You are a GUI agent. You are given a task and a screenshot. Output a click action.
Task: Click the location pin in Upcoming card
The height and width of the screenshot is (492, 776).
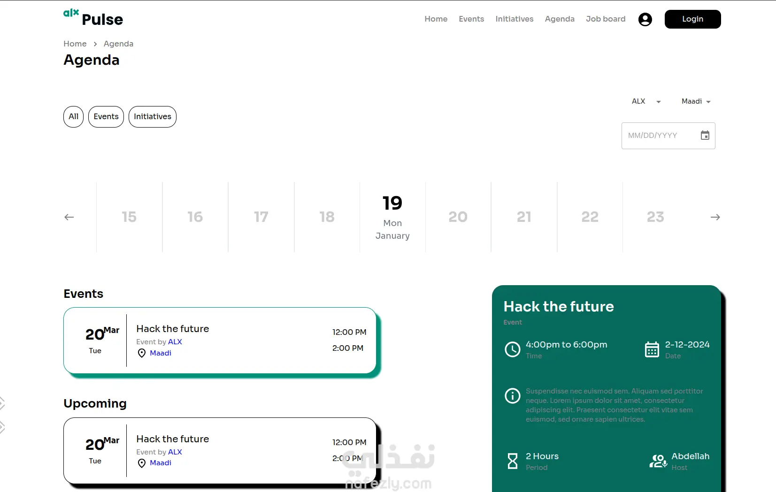[x=142, y=463]
